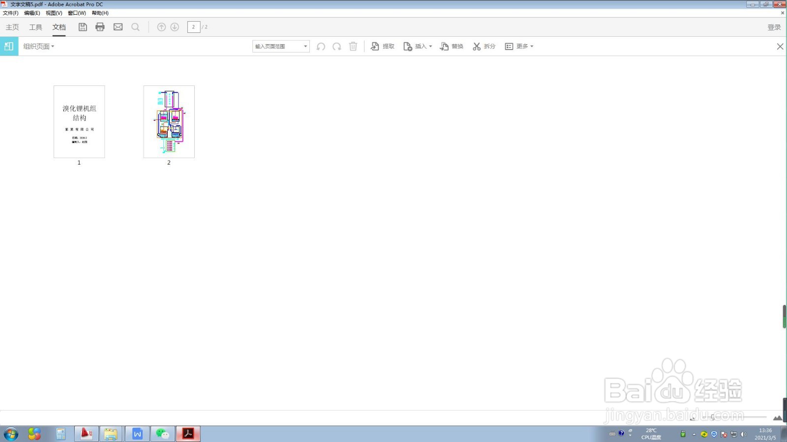Open the Help (帮助) menu

click(x=100, y=13)
